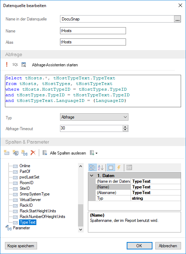Click inside the SQL query text box
Image resolution: width=186 pixels, height=254 pixels.
[93, 91]
